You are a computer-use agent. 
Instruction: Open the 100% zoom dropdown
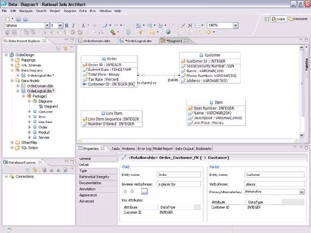[x=235, y=25]
